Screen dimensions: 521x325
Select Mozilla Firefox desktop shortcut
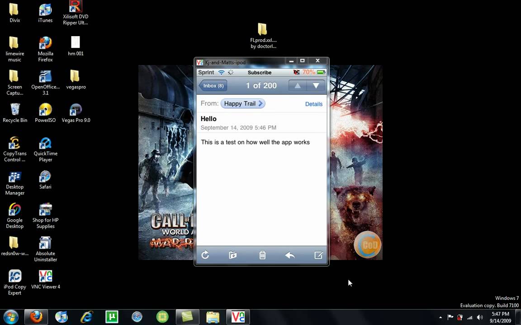pos(45,49)
